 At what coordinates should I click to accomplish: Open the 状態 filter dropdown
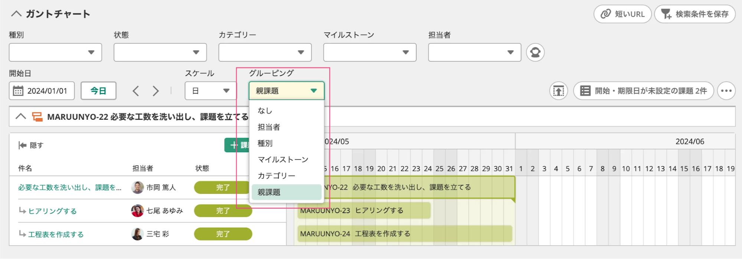pyautogui.click(x=160, y=52)
